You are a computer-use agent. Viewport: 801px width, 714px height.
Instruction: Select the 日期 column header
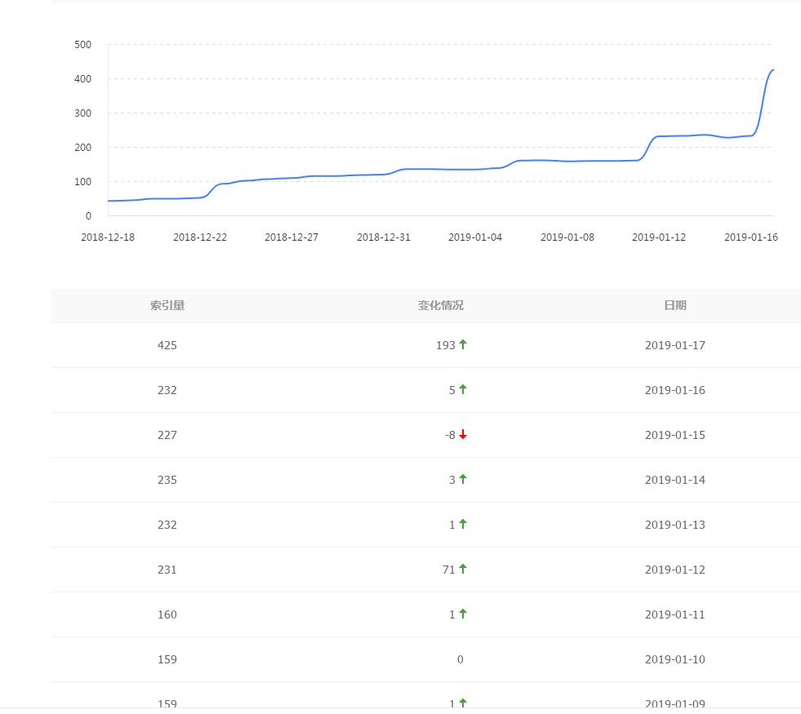pos(674,305)
